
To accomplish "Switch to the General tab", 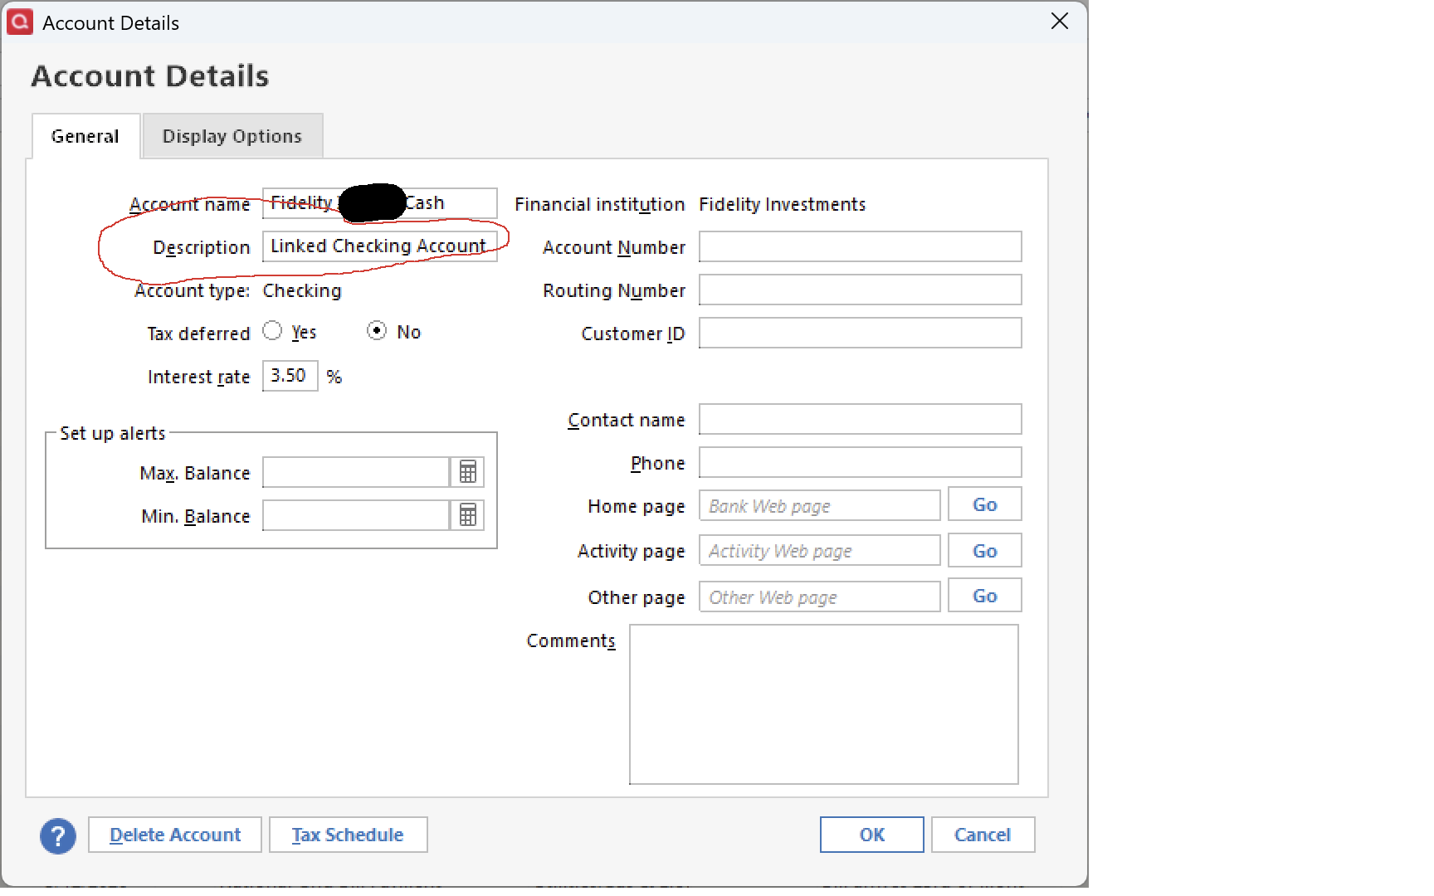I will (85, 136).
